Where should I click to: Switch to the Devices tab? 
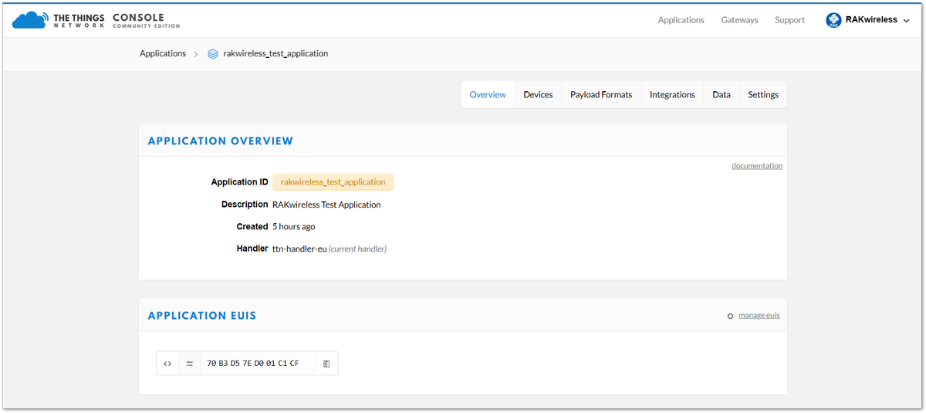[538, 94]
